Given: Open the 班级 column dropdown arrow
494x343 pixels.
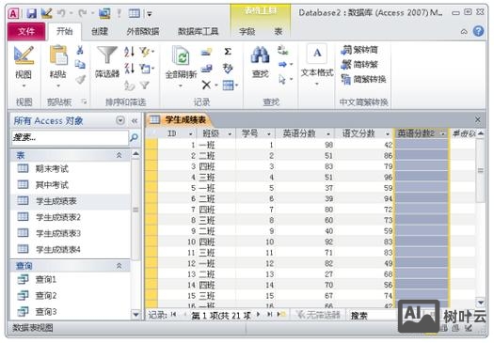Looking at the screenshot, I should [x=230, y=134].
